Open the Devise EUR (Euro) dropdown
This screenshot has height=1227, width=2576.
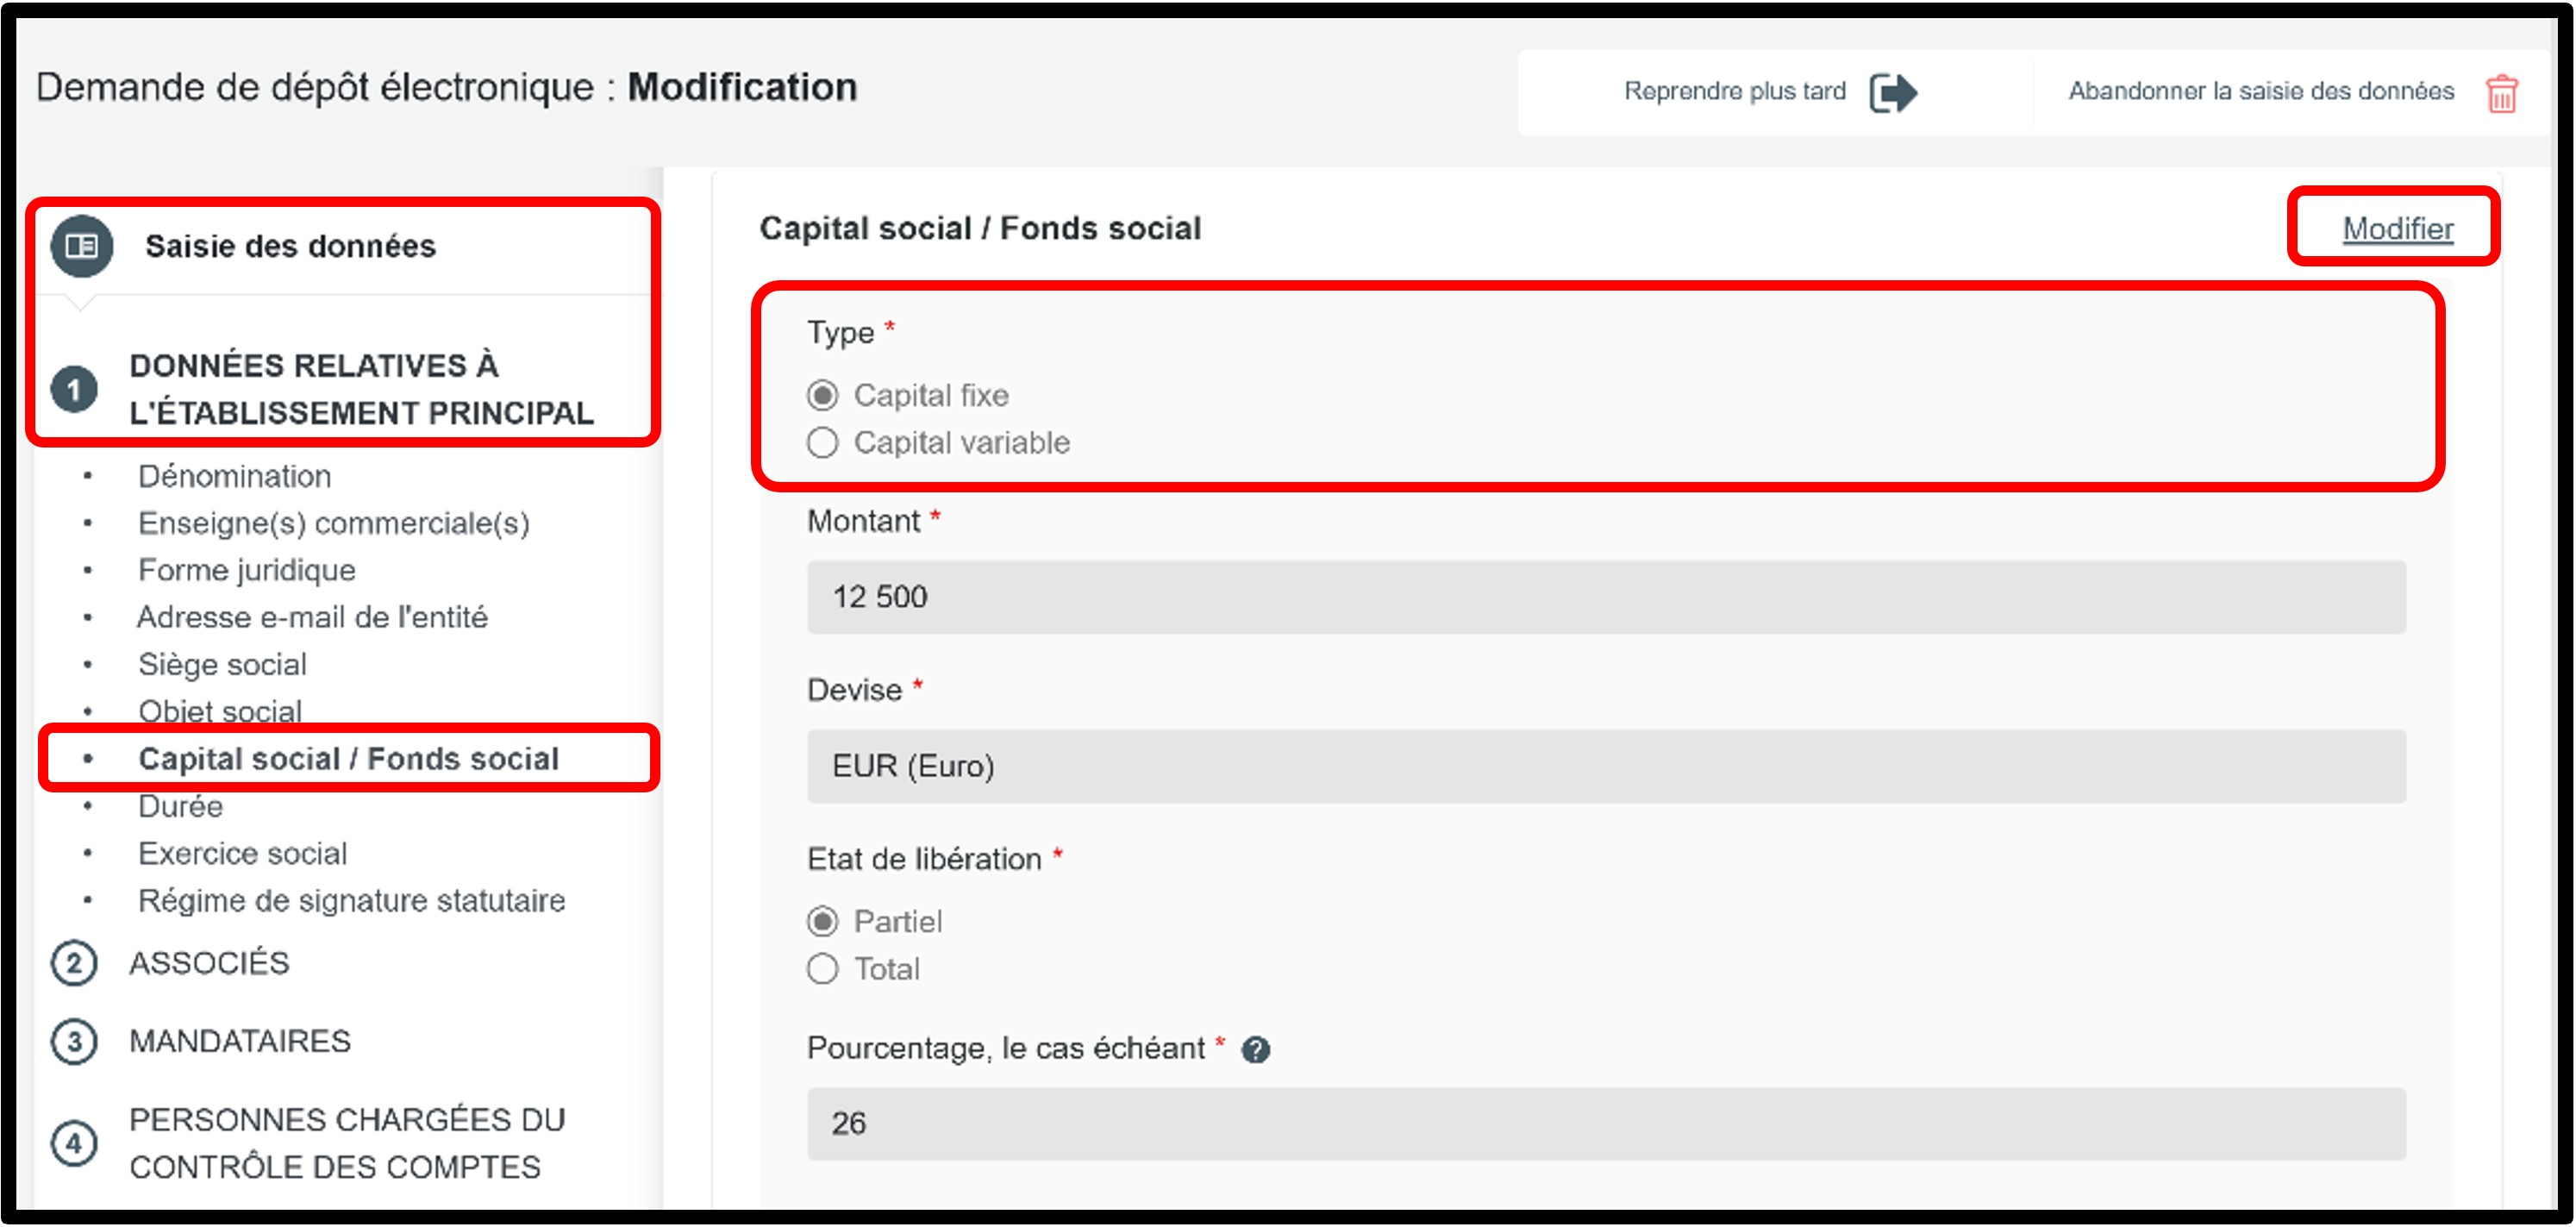[1605, 767]
